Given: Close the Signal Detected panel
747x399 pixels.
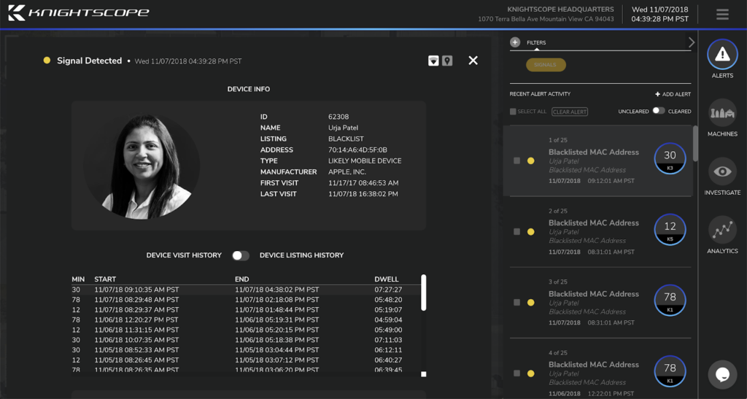Looking at the screenshot, I should (x=473, y=61).
